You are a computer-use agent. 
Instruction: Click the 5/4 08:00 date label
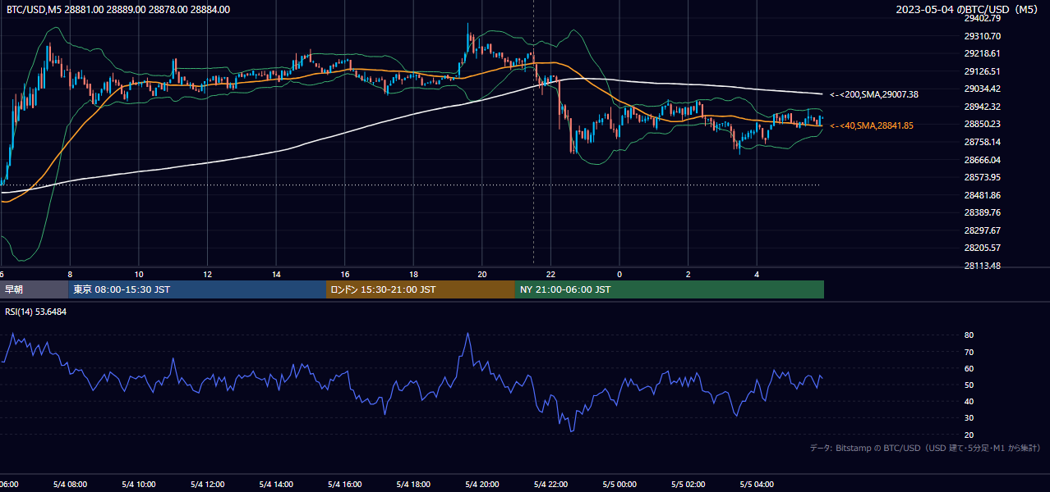click(70, 485)
